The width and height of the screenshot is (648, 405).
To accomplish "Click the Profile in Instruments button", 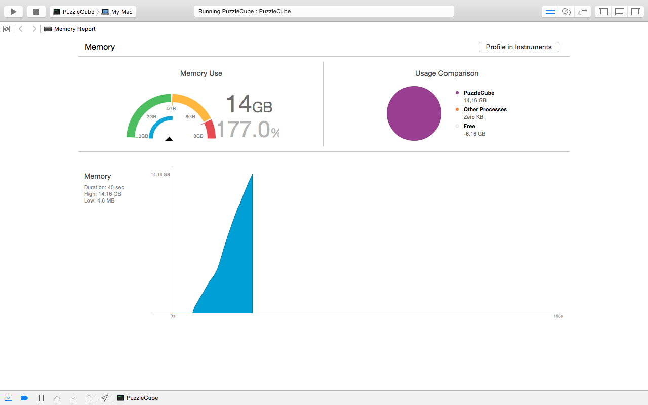I will click(519, 47).
